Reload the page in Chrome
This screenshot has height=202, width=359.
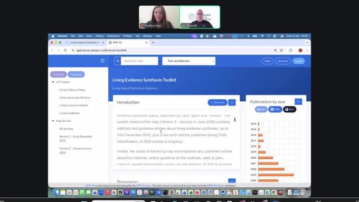tap(65, 50)
